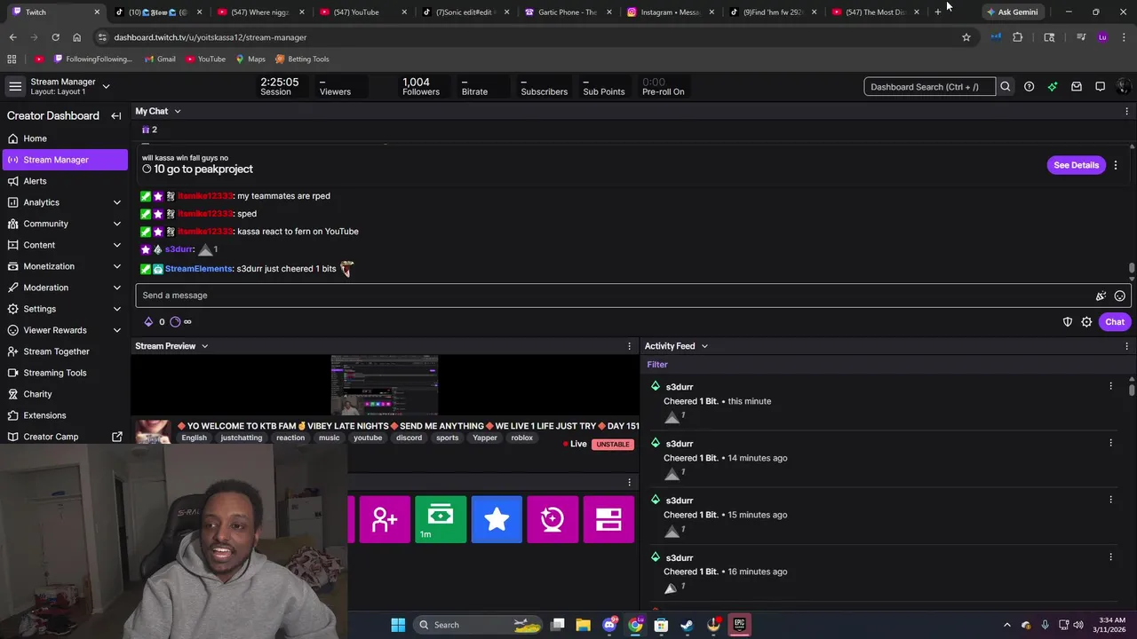The image size is (1137, 639).
Task: Click the Chrome profile Lu avatar
Action: pyautogui.click(x=1102, y=37)
